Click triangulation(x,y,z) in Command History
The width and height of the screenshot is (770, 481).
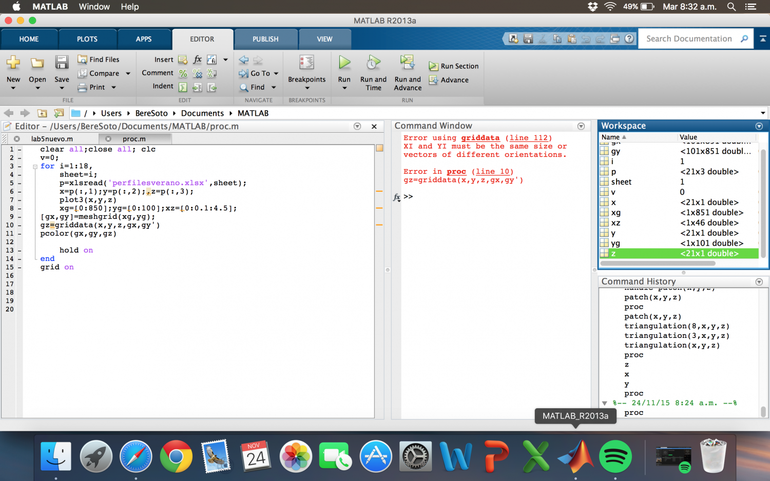coord(672,346)
